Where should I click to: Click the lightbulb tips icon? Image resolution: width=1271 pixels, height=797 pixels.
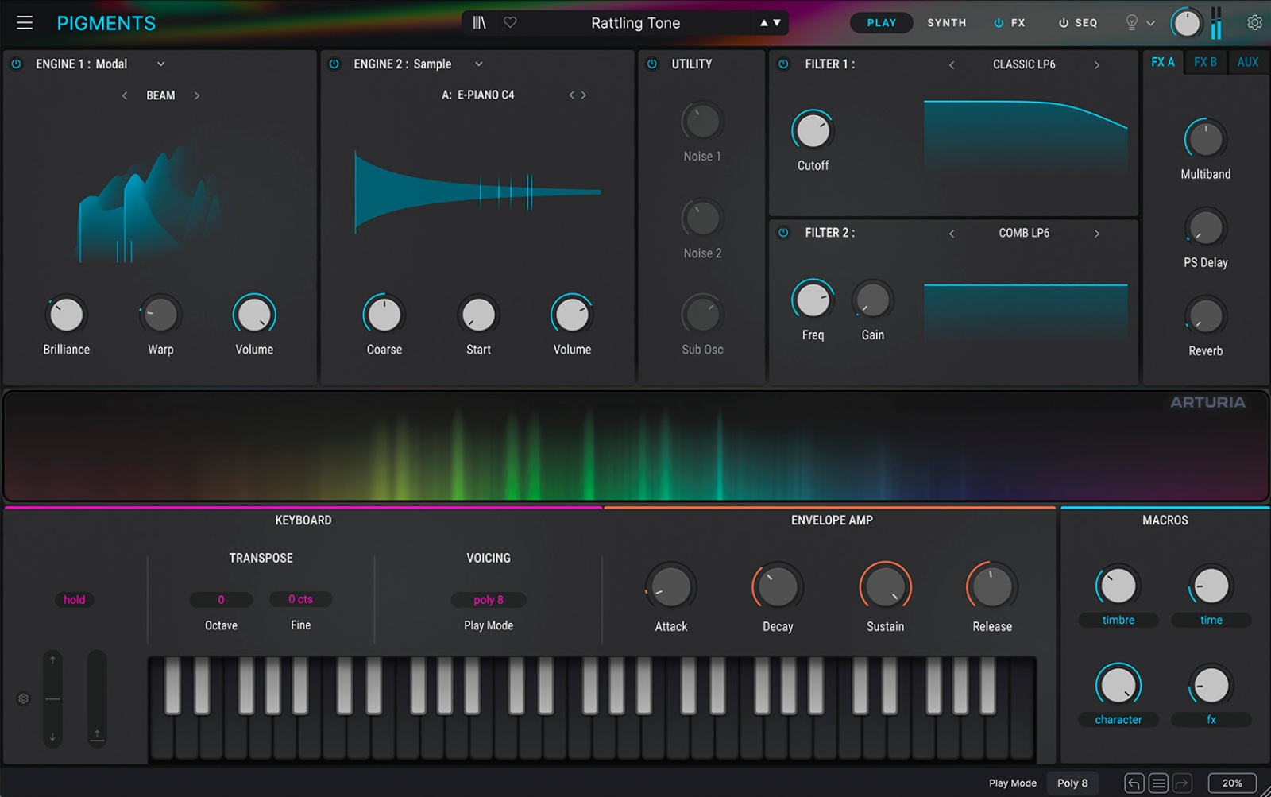pos(1132,23)
